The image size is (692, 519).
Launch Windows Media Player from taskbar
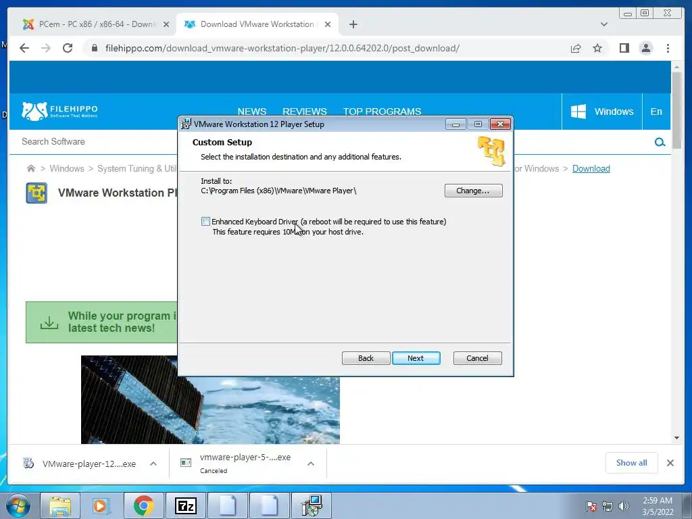[101, 505]
